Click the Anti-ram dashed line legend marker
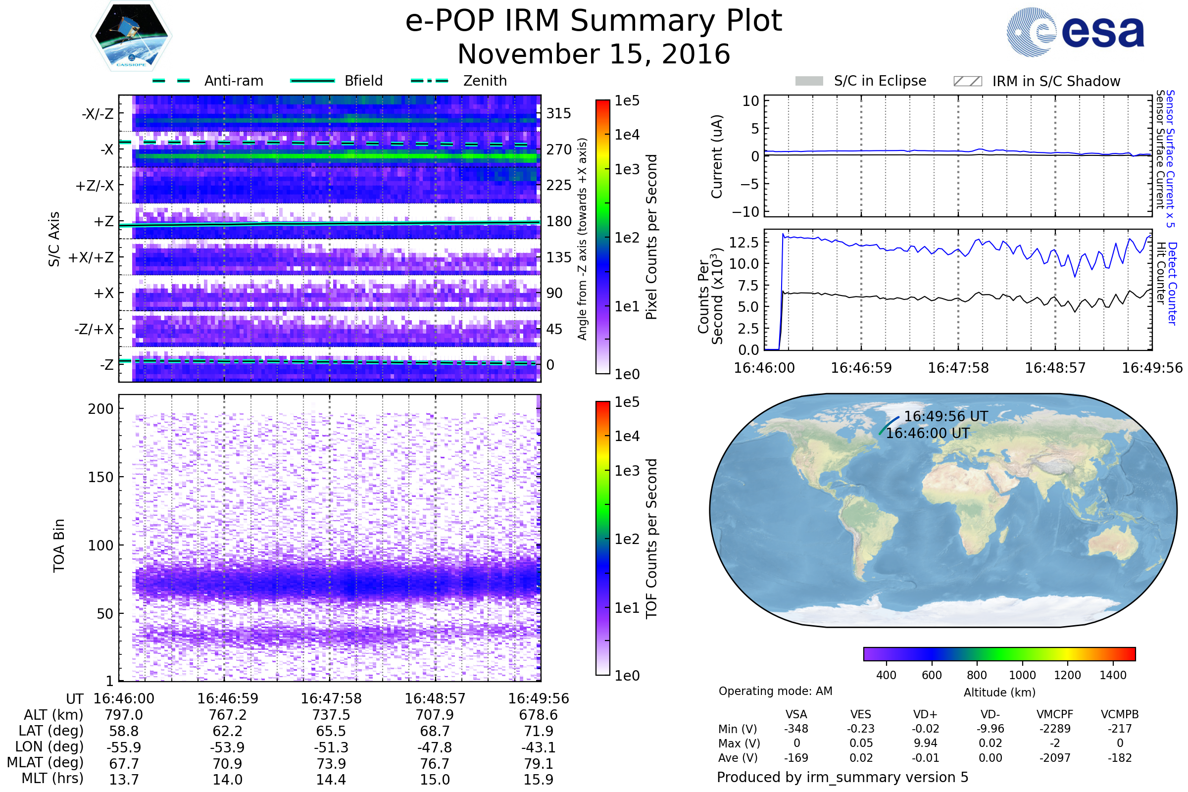The height and width of the screenshot is (792, 1188). pos(171,81)
